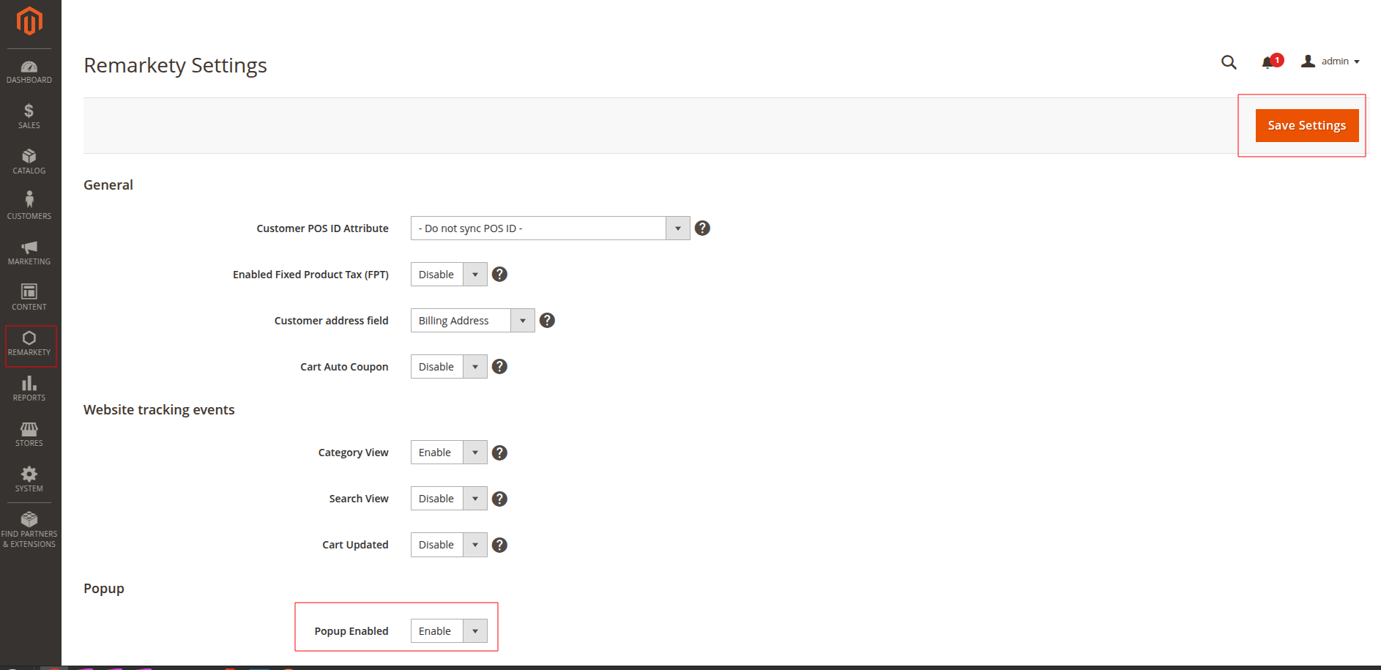
Task: Open the Stores sidebar menu
Action: tap(29, 435)
